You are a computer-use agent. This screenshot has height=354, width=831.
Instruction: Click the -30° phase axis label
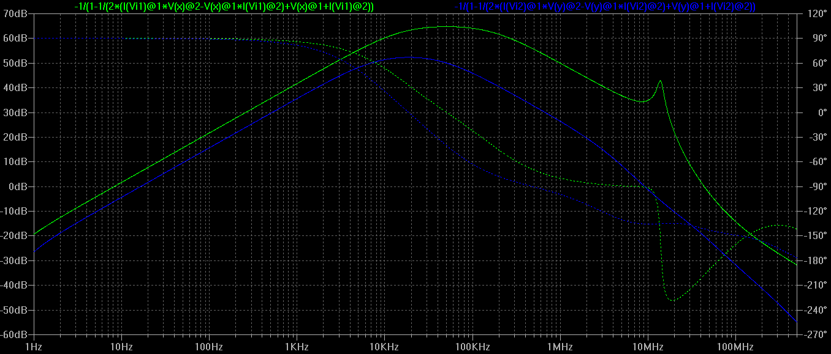coord(818,137)
